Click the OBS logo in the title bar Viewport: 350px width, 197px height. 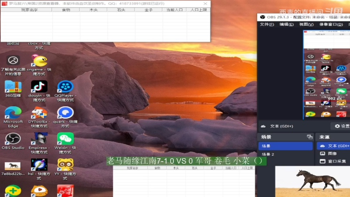point(262,17)
